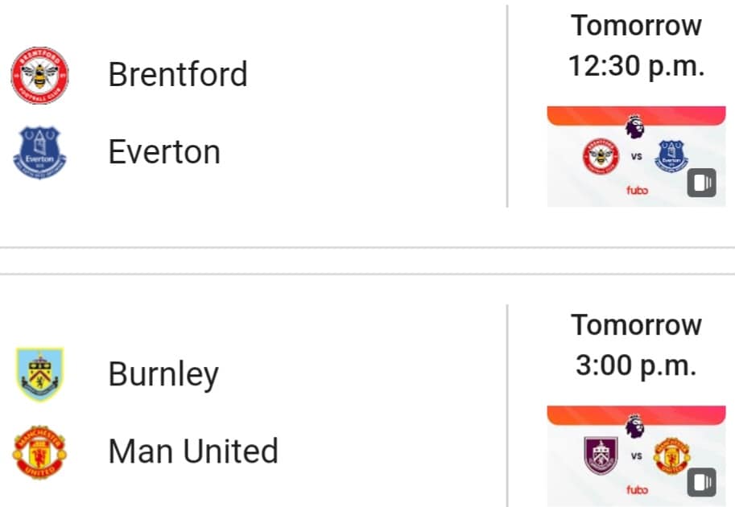Click small Everton crest in match thumbnail
Image resolution: width=735 pixels, height=507 pixels.
point(671,156)
